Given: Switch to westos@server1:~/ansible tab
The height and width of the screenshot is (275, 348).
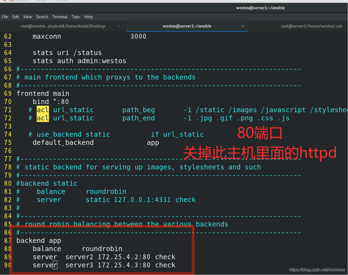Looking at the screenshot, I should [187, 26].
